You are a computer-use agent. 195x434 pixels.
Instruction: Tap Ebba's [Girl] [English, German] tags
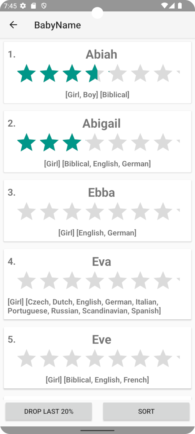(97, 233)
